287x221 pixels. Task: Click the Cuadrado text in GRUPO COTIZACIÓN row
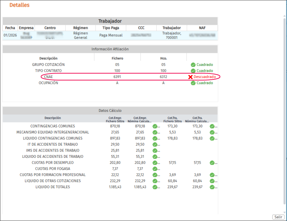pyautogui.click(x=205, y=65)
